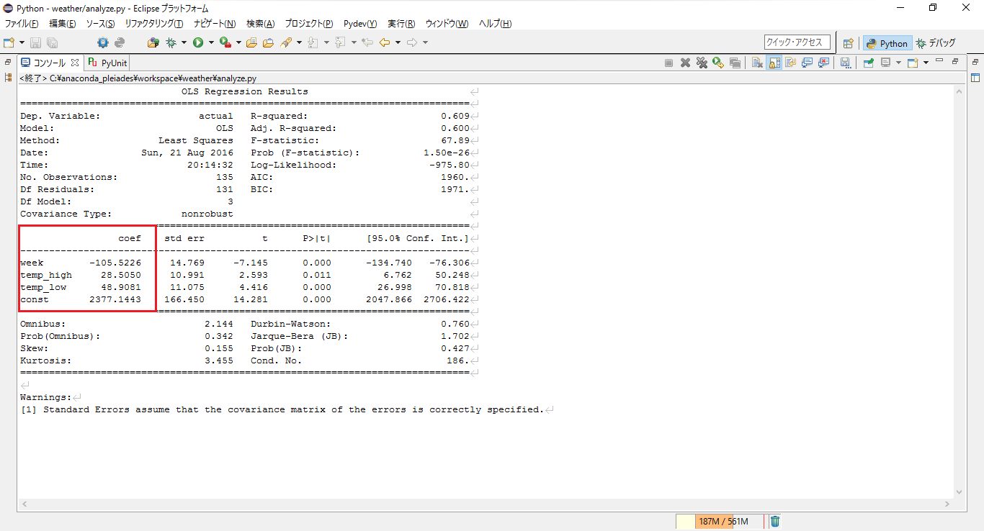The image size is (984, 531).
Task: Clear the console output
Action: click(757, 63)
